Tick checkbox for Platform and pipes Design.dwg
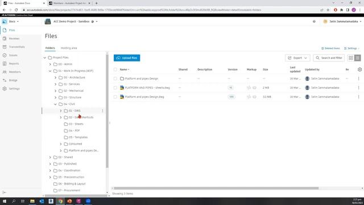 [115, 97]
